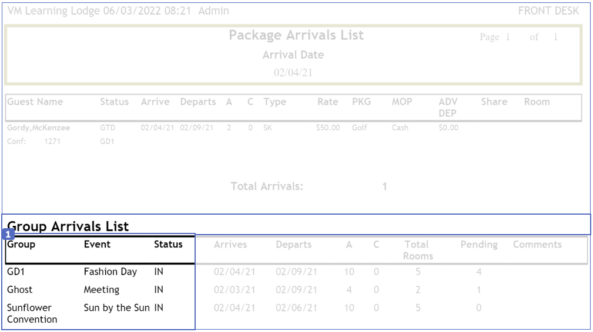Viewport: 593px width, 332px height.
Task: Click the Total Arrivals label
Action: point(267,187)
